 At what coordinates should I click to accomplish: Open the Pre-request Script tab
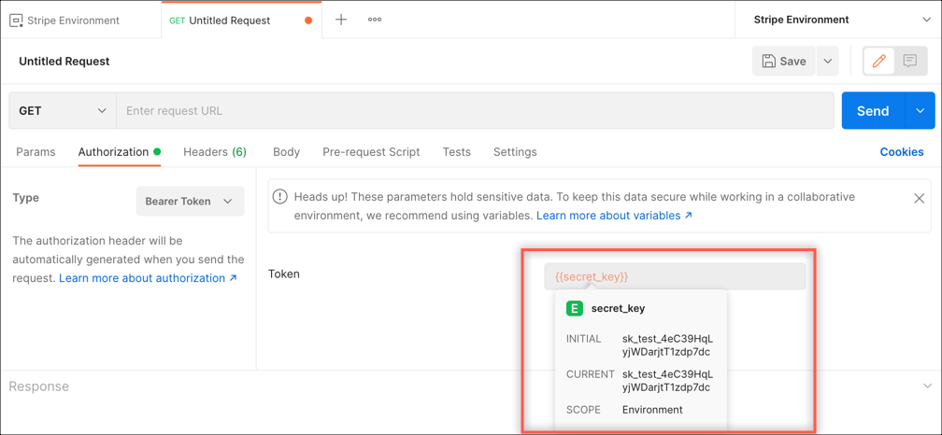click(371, 152)
